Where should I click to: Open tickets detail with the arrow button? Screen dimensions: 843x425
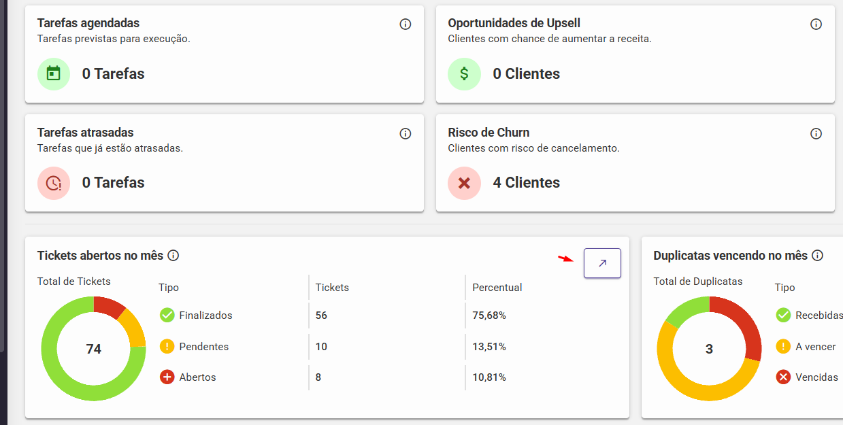pyautogui.click(x=602, y=263)
